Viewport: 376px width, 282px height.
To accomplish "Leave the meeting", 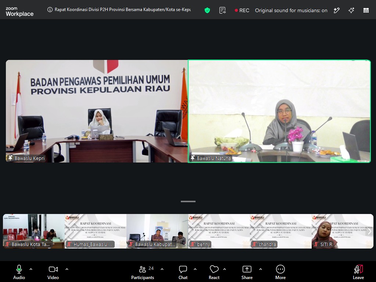I will [x=358, y=272].
